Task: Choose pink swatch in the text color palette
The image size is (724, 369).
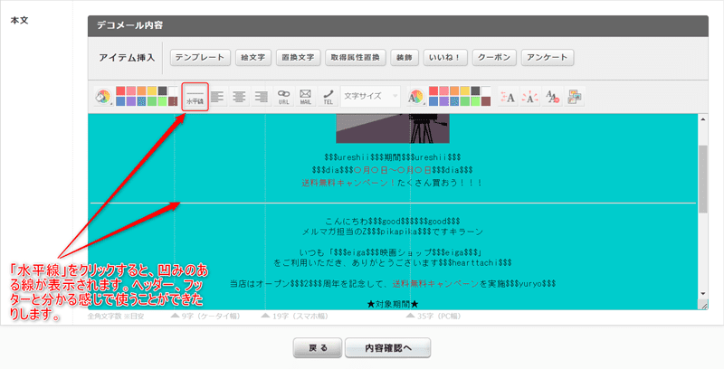Action: click(444, 90)
